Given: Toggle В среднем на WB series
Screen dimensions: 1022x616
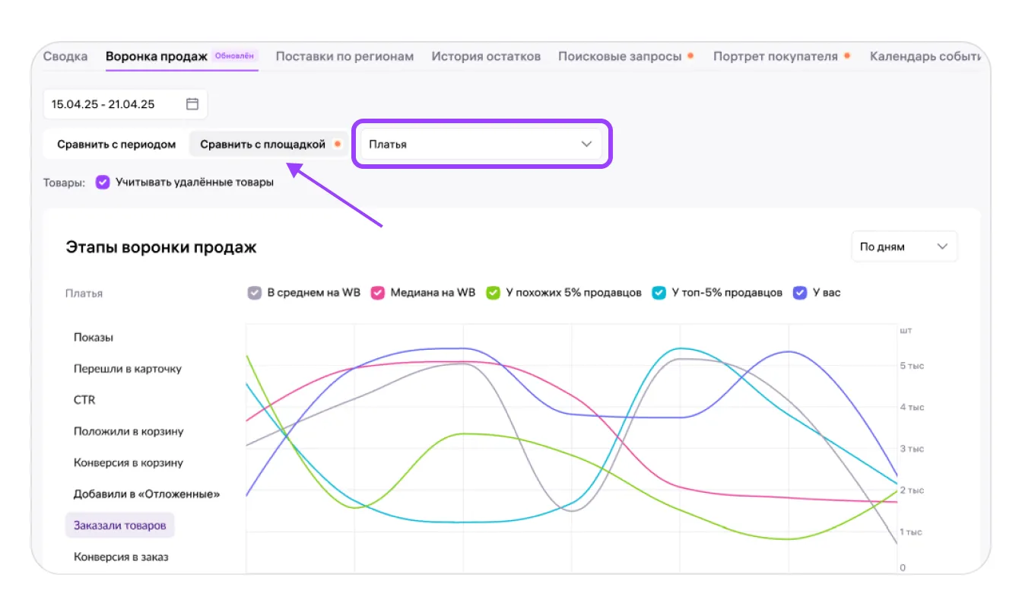Looking at the screenshot, I should 255,293.
